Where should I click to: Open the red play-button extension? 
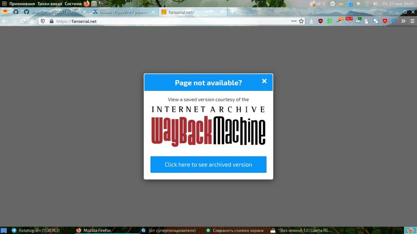tap(385, 21)
